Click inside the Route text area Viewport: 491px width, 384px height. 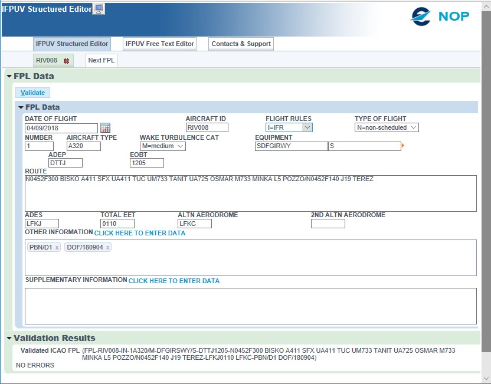coord(251,193)
